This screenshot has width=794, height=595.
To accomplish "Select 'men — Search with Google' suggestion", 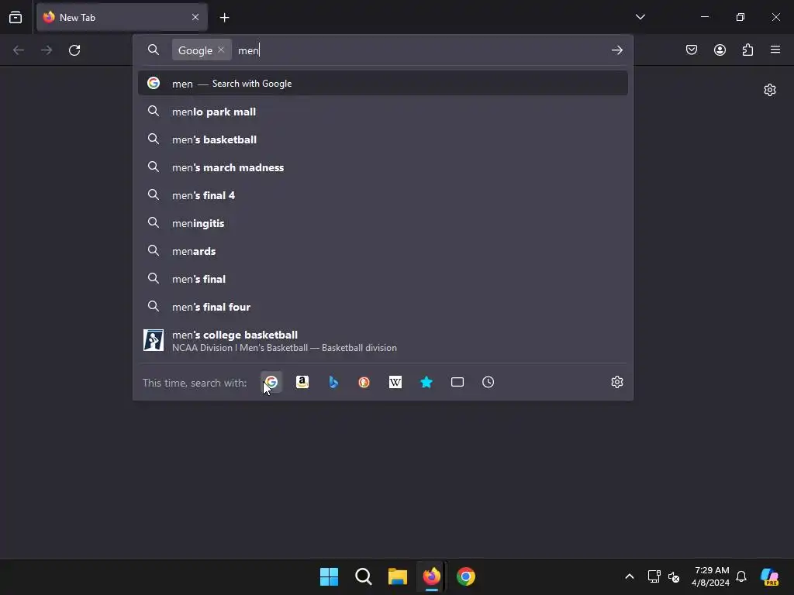I will [x=383, y=84].
